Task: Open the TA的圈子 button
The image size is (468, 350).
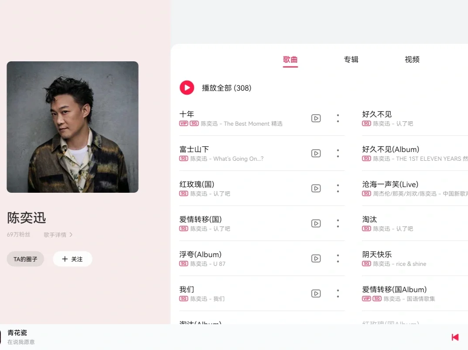Action: click(x=25, y=259)
